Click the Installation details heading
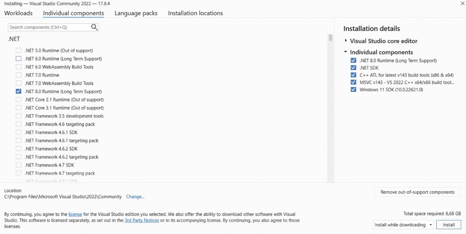Viewport: 466px width, 234px height. coord(372,28)
